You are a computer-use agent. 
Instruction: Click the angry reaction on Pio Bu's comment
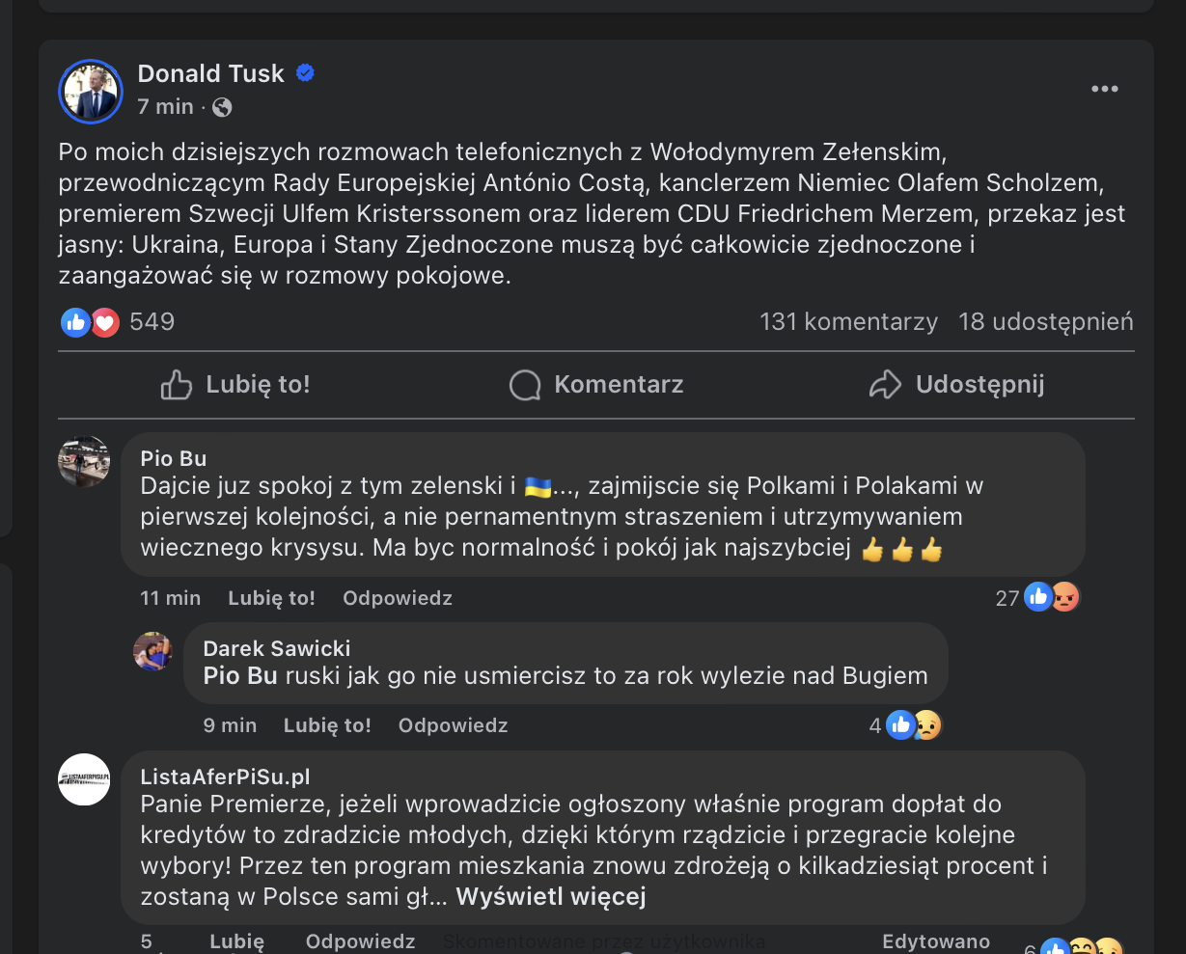tap(1065, 598)
